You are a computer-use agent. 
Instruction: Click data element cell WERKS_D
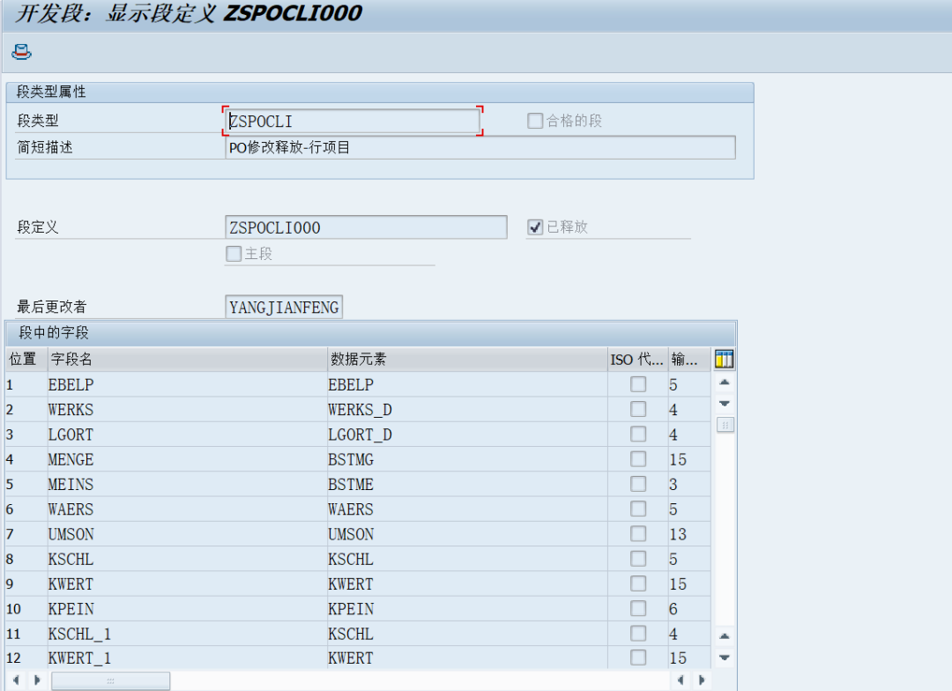click(467, 409)
